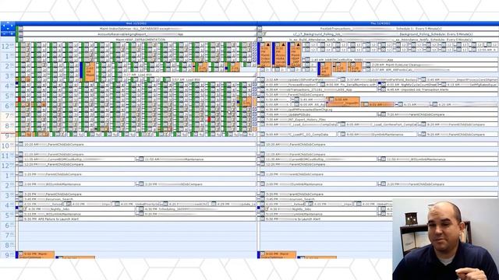Screen dimensions: 499x280
Task: Select the Thu day column header
Action: click(378, 23)
